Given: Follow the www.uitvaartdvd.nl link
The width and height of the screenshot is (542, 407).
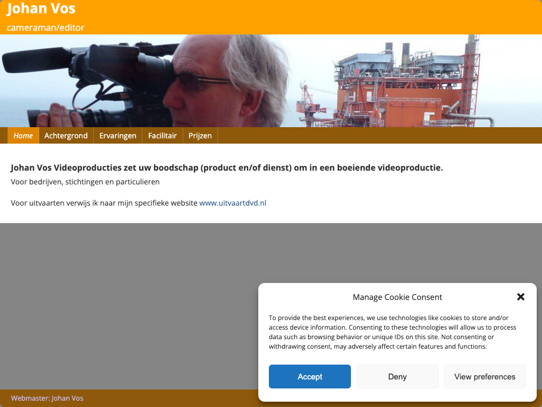Looking at the screenshot, I should point(233,203).
